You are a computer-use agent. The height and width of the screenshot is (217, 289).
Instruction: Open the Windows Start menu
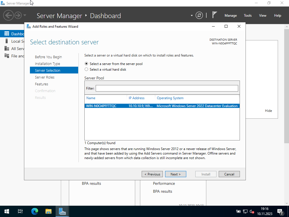(7, 211)
